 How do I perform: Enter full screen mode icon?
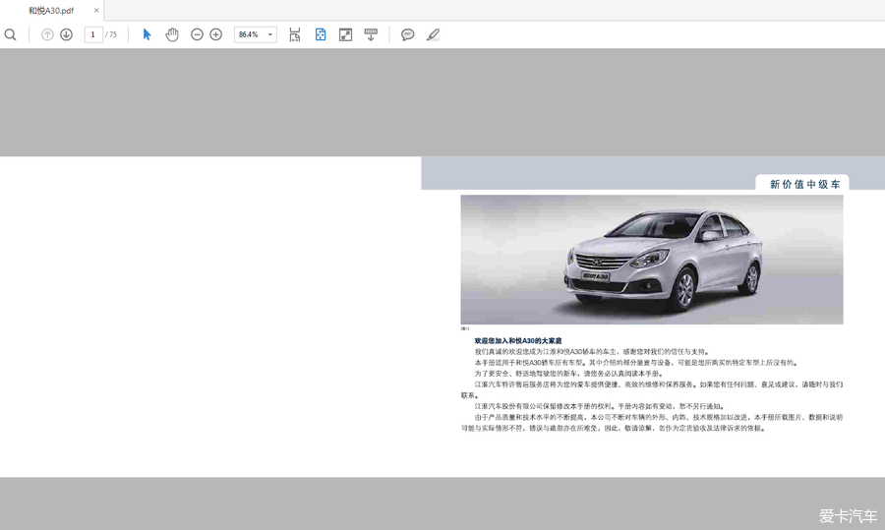pyautogui.click(x=345, y=35)
